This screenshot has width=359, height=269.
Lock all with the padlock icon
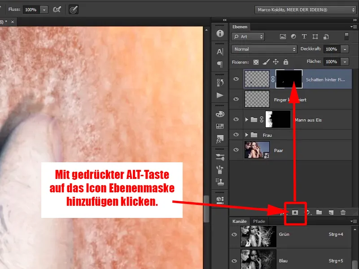tap(286, 62)
